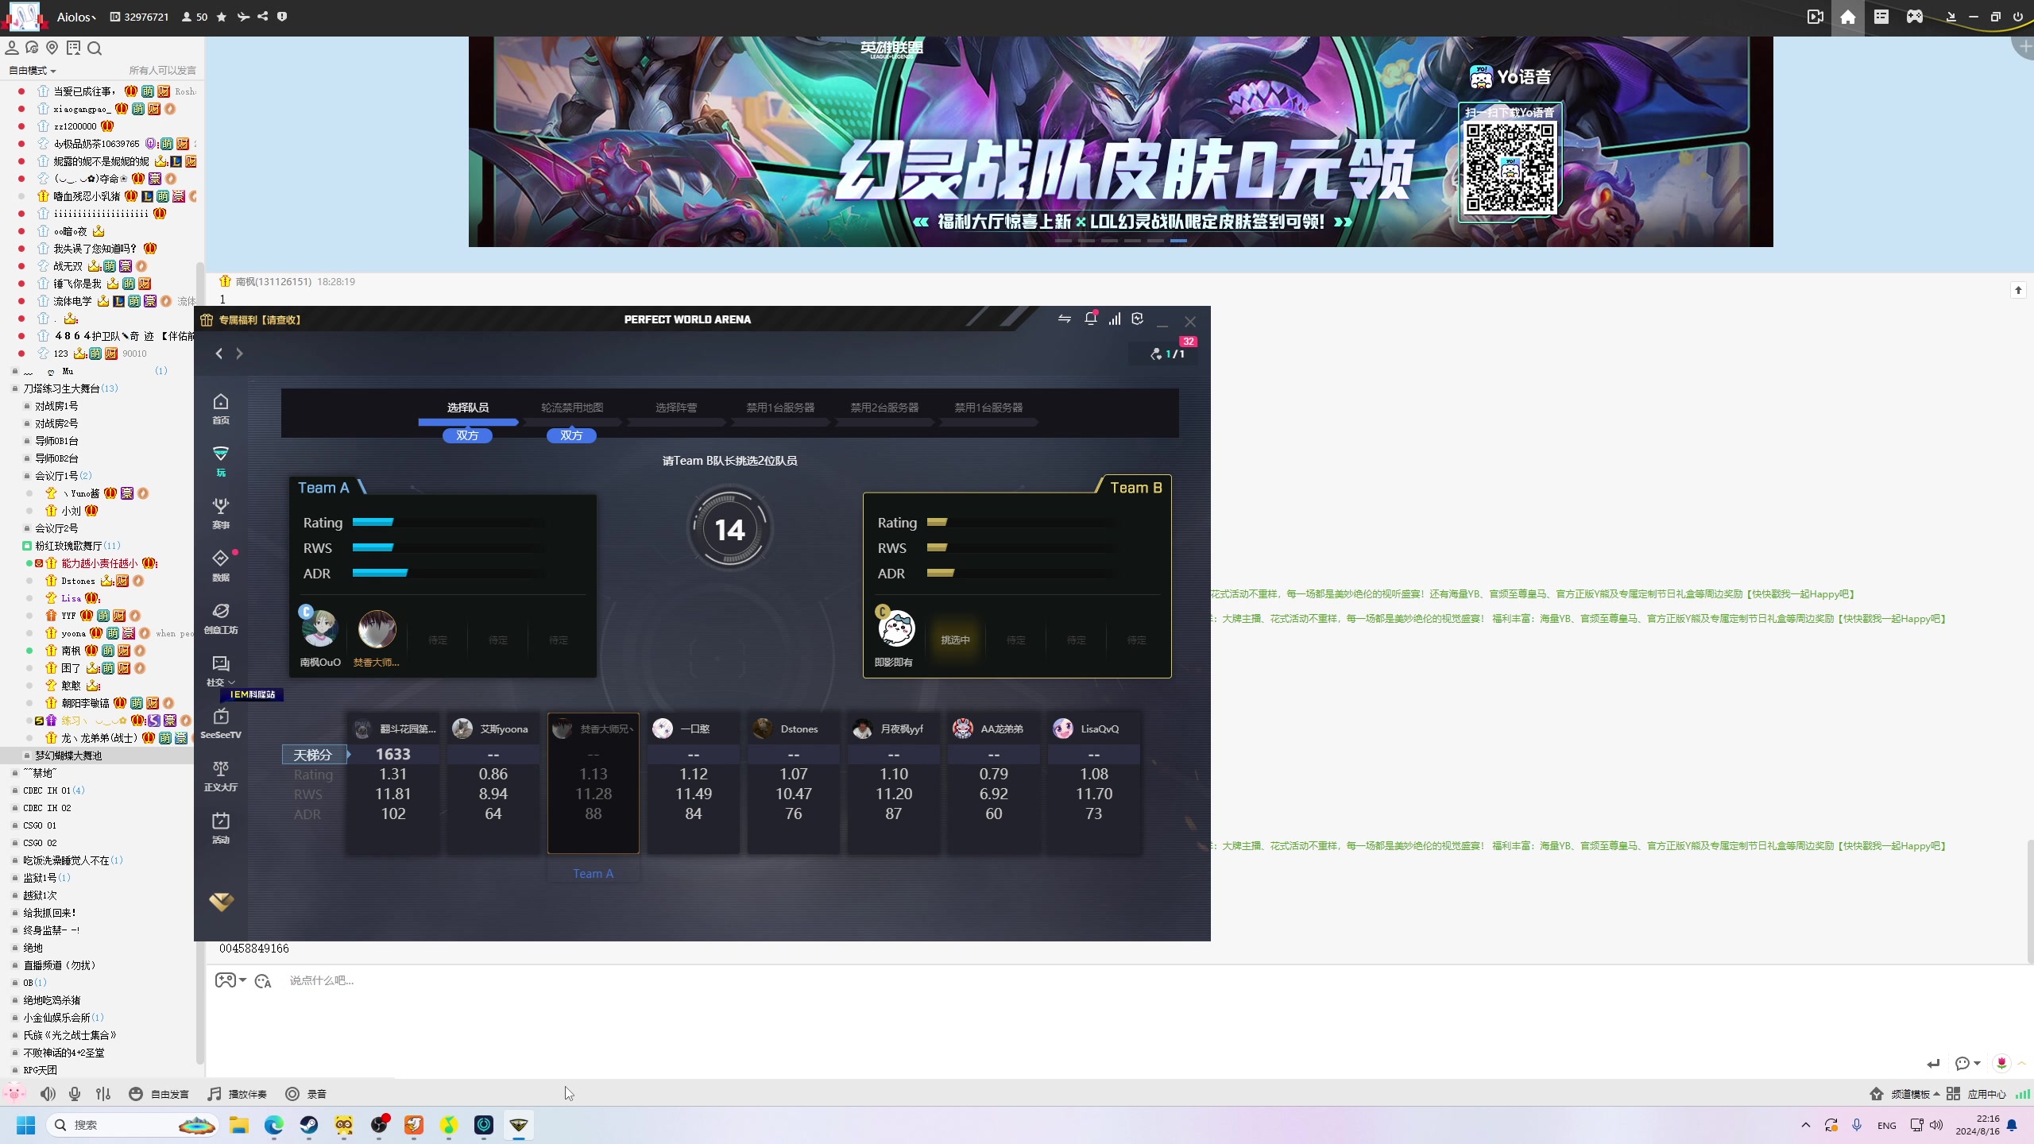
Task: Click the location pin icon above channel list
Action: click(x=52, y=48)
